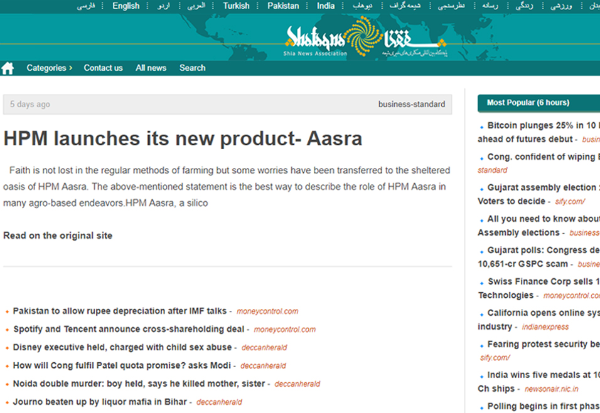The width and height of the screenshot is (600, 413).
Task: Select the زندگی top menu link
Action: click(524, 6)
